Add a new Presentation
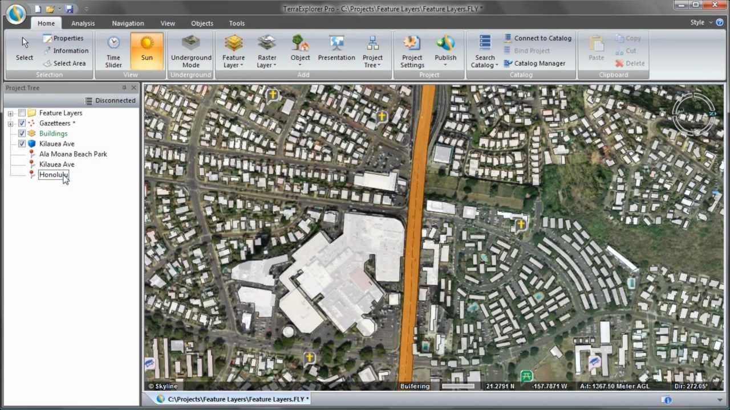Viewport: 730px width, 410px height. click(x=336, y=50)
